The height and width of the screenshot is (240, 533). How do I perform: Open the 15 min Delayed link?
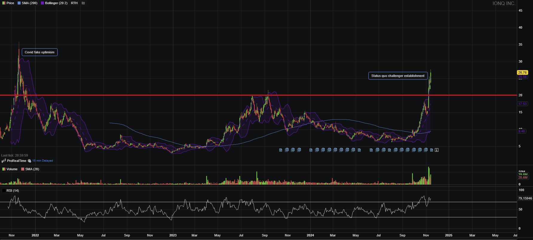pyautogui.click(x=42, y=161)
